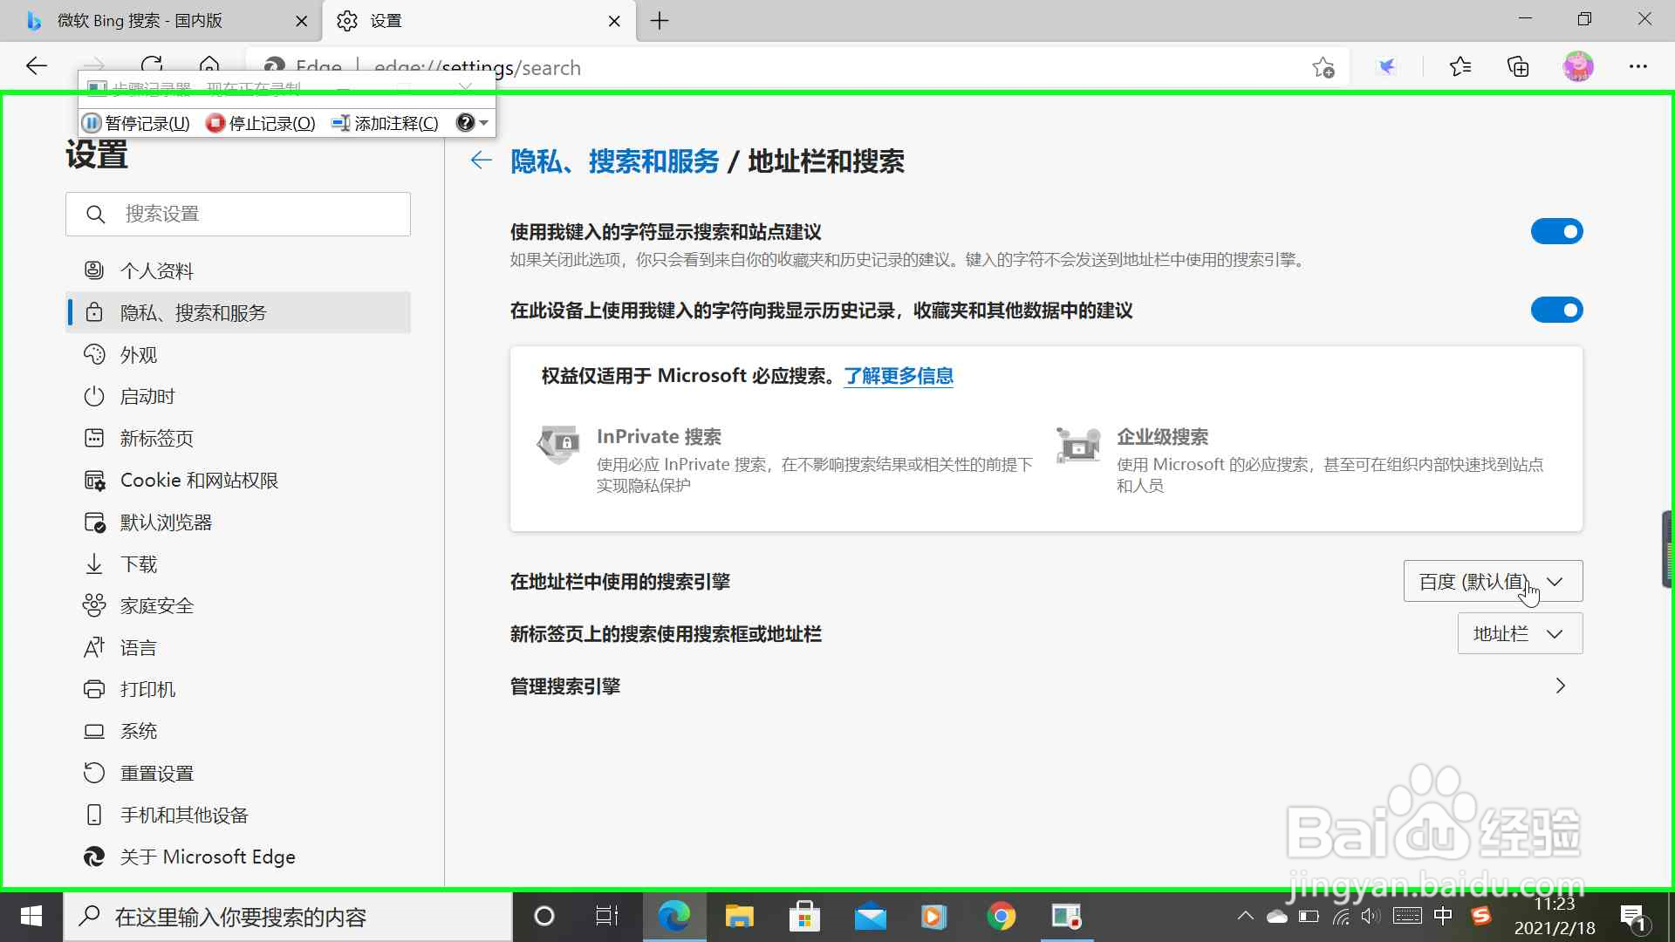Turn off the history suggestions toggle
The height and width of the screenshot is (942, 1675).
tap(1557, 310)
